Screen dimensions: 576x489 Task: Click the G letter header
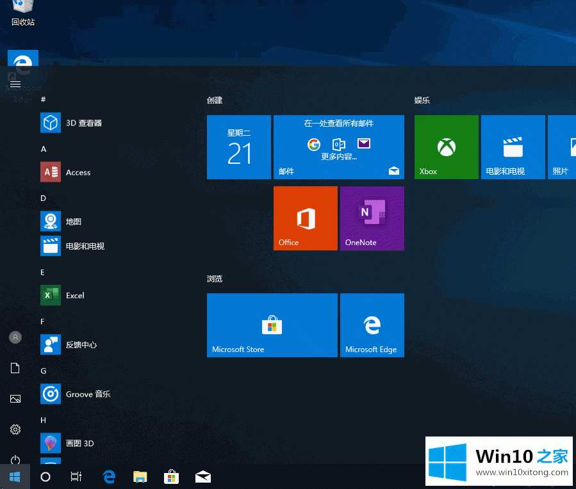point(44,371)
